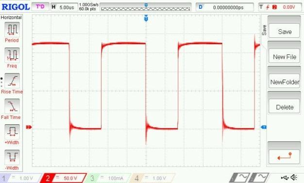Click the channel 2 ground marker left of the grid
304x183 pixels.
tap(29, 127)
